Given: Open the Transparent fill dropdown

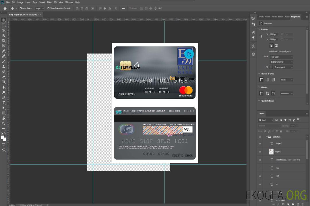Looking at the screenshot, I should coord(283,67).
